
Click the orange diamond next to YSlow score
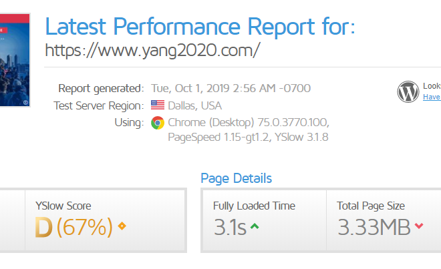pos(122,226)
